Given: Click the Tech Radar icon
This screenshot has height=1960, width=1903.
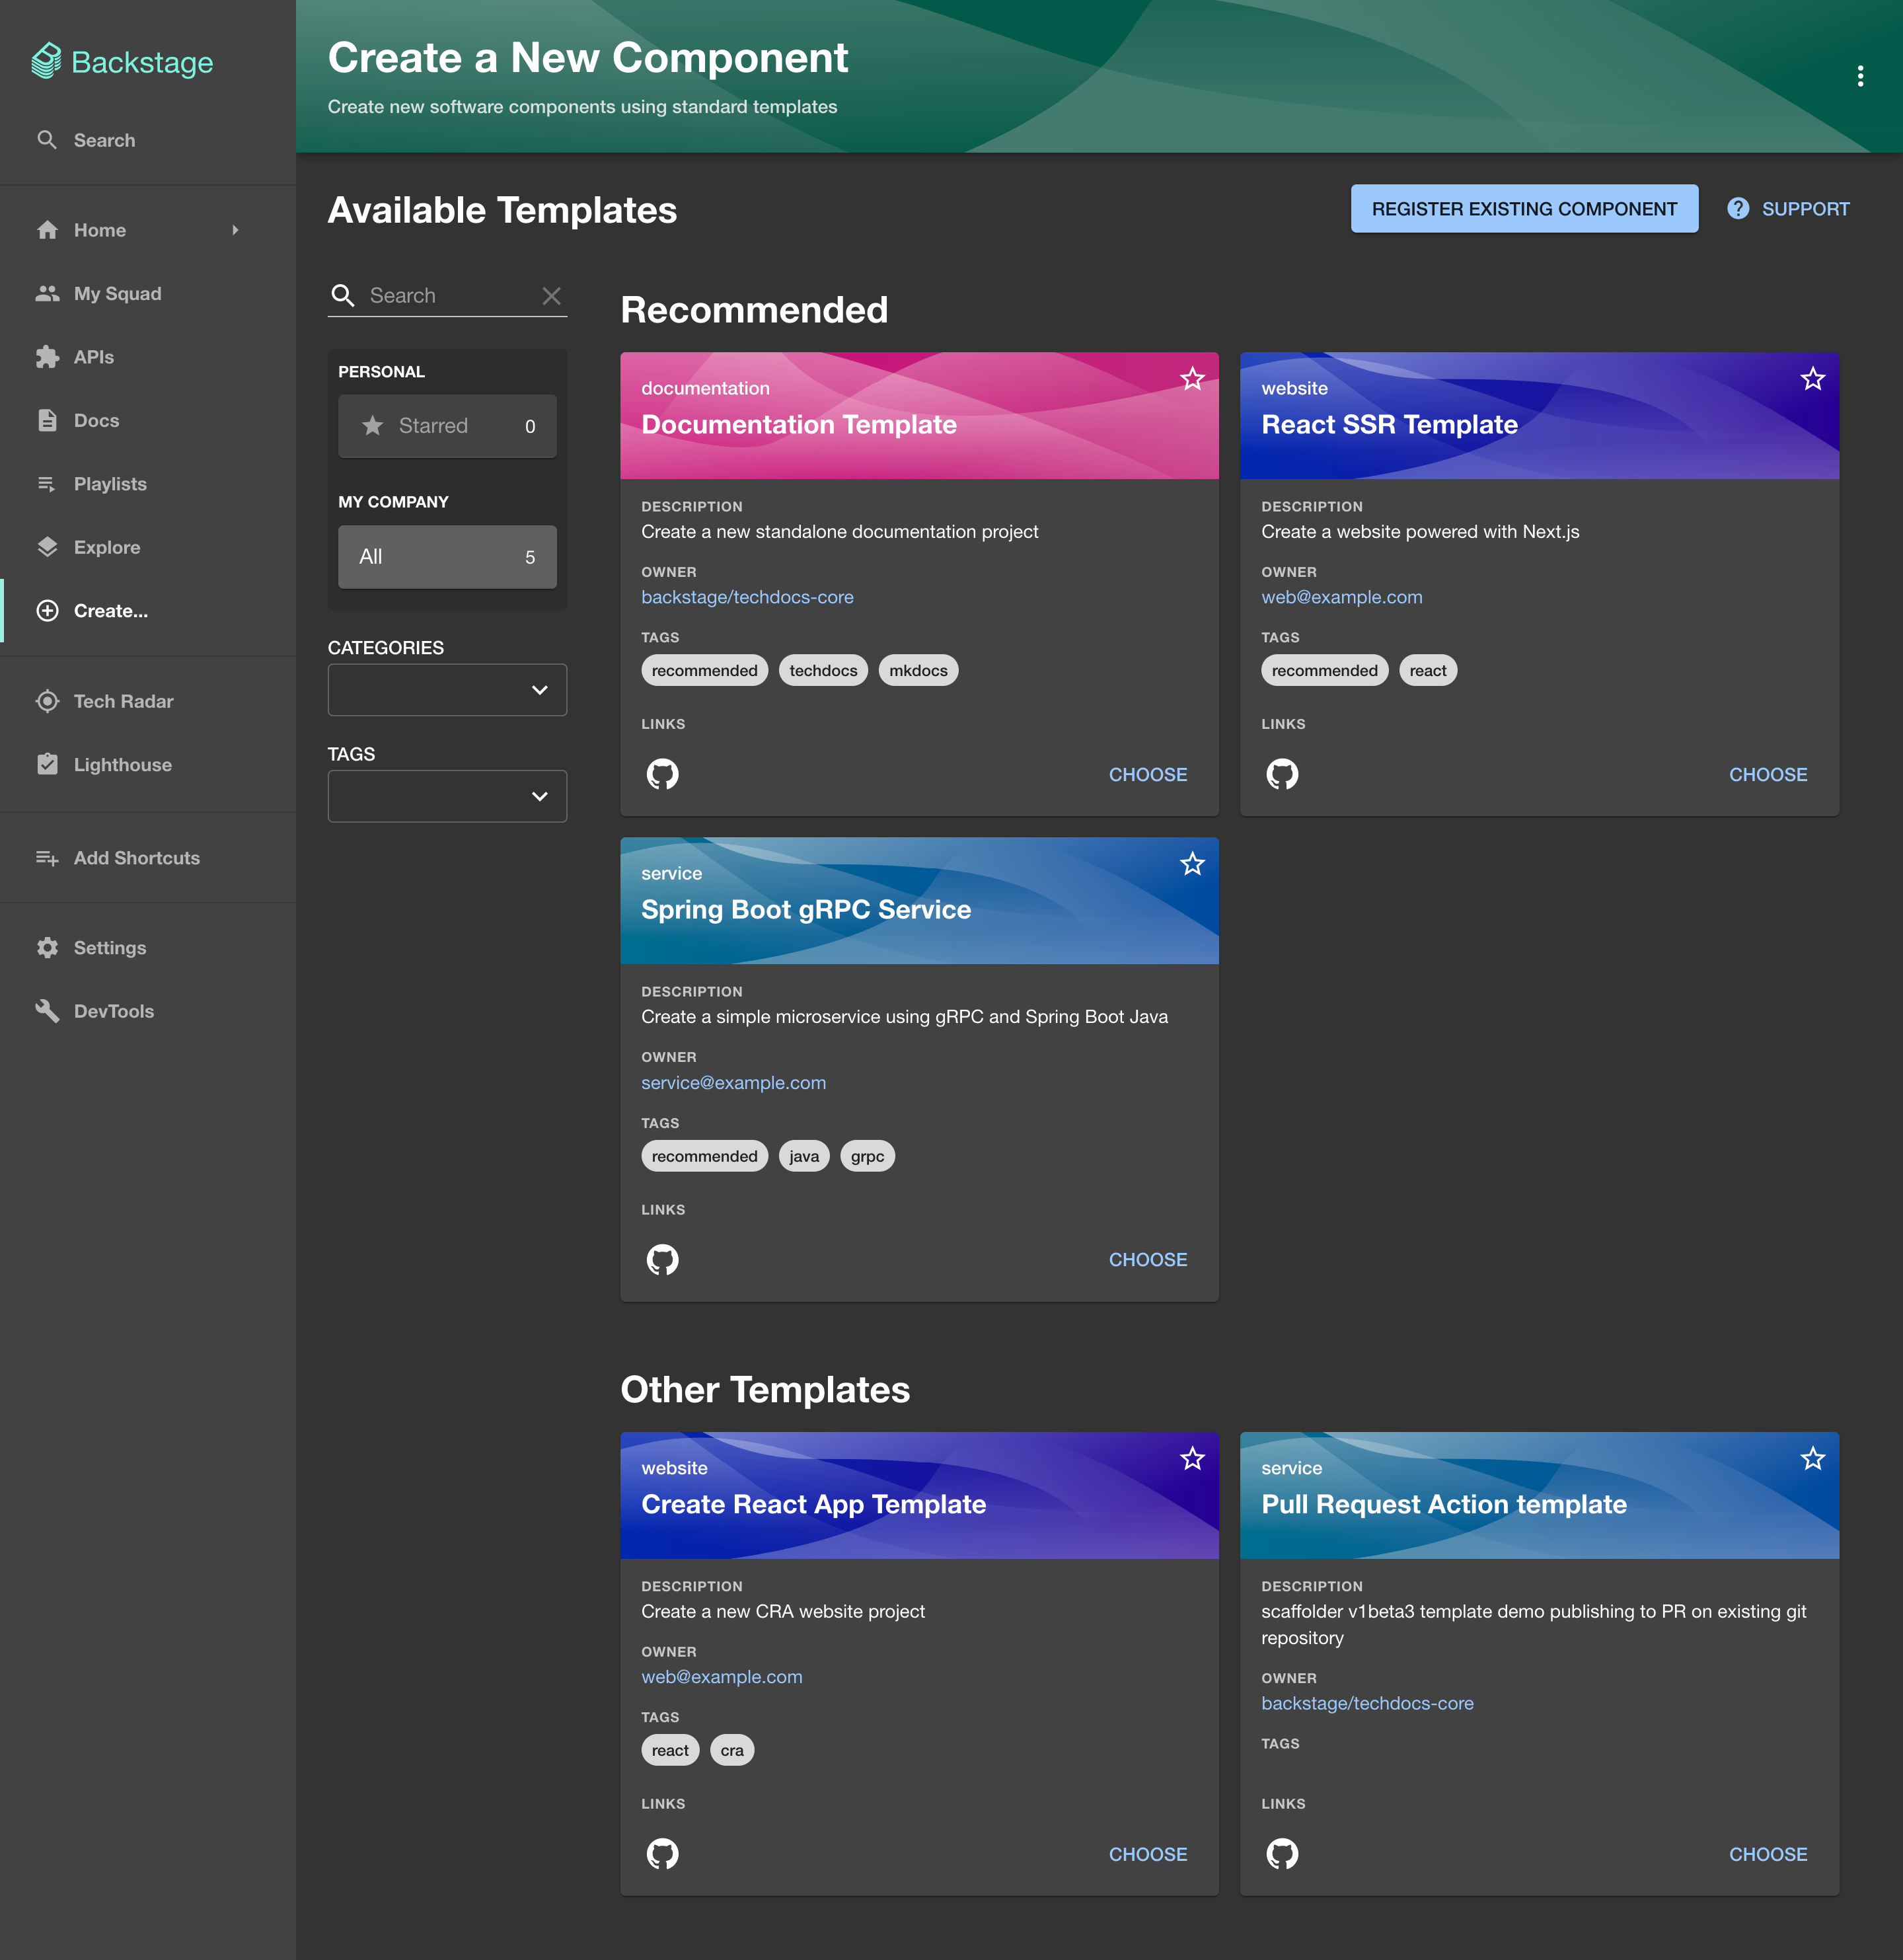Looking at the screenshot, I should point(47,700).
